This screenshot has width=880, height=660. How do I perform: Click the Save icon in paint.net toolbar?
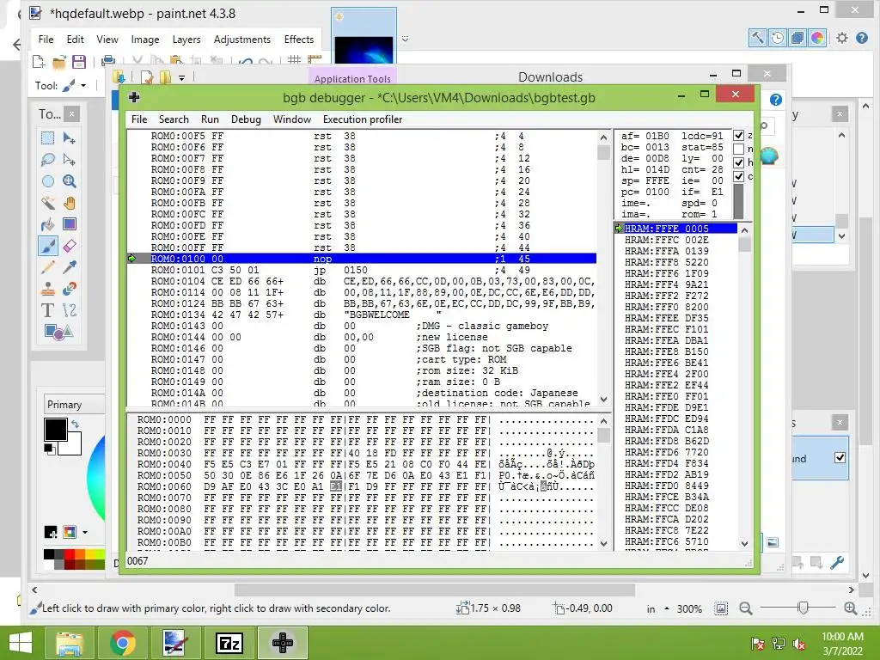78,61
